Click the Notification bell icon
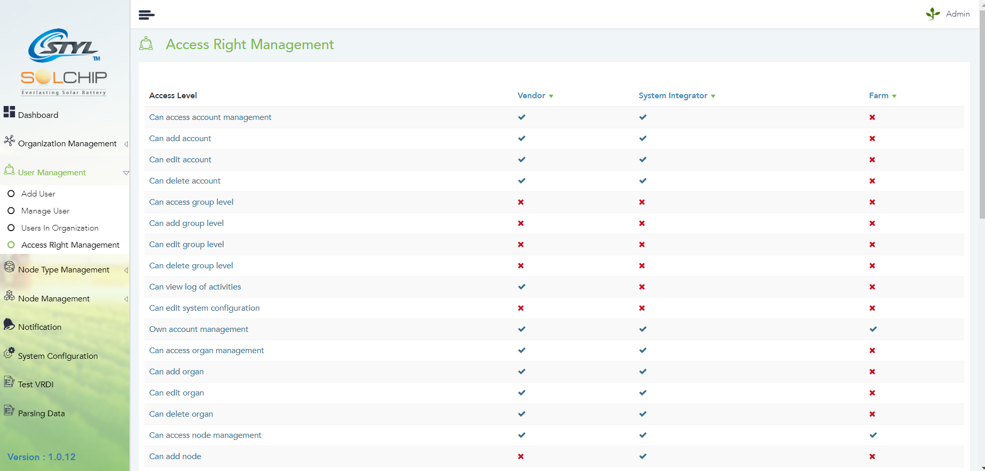Viewport: 985px width, 471px height. coord(9,324)
